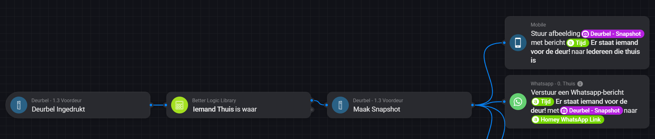Select the Tijd tag in Mobile card
Image resolution: width=655 pixels, height=139 pixels.
click(x=578, y=43)
